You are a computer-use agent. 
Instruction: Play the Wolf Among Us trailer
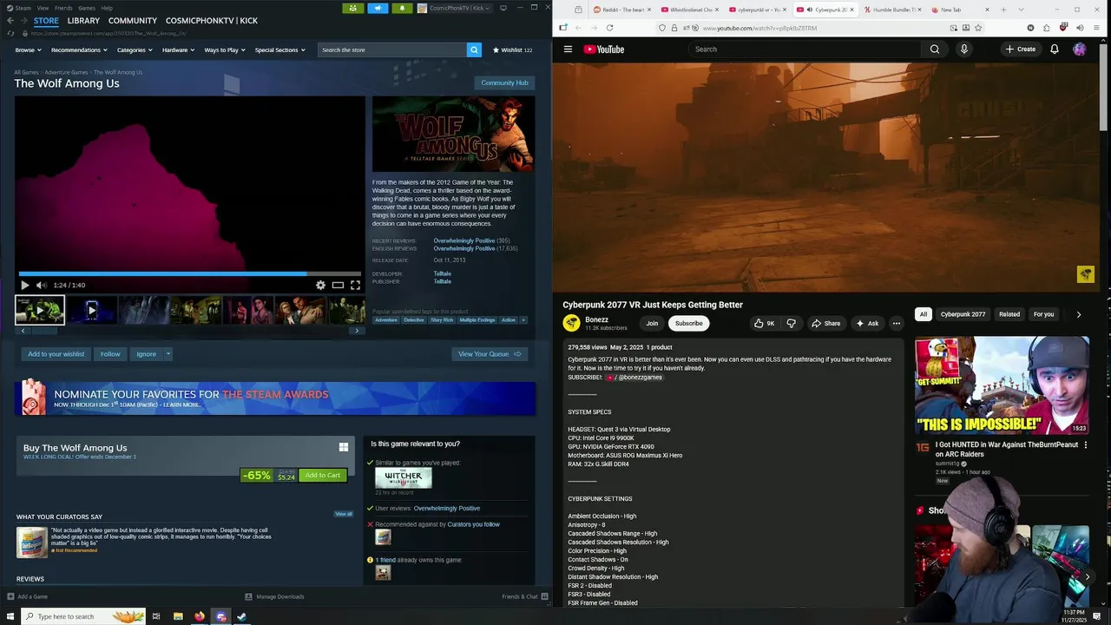pos(24,285)
